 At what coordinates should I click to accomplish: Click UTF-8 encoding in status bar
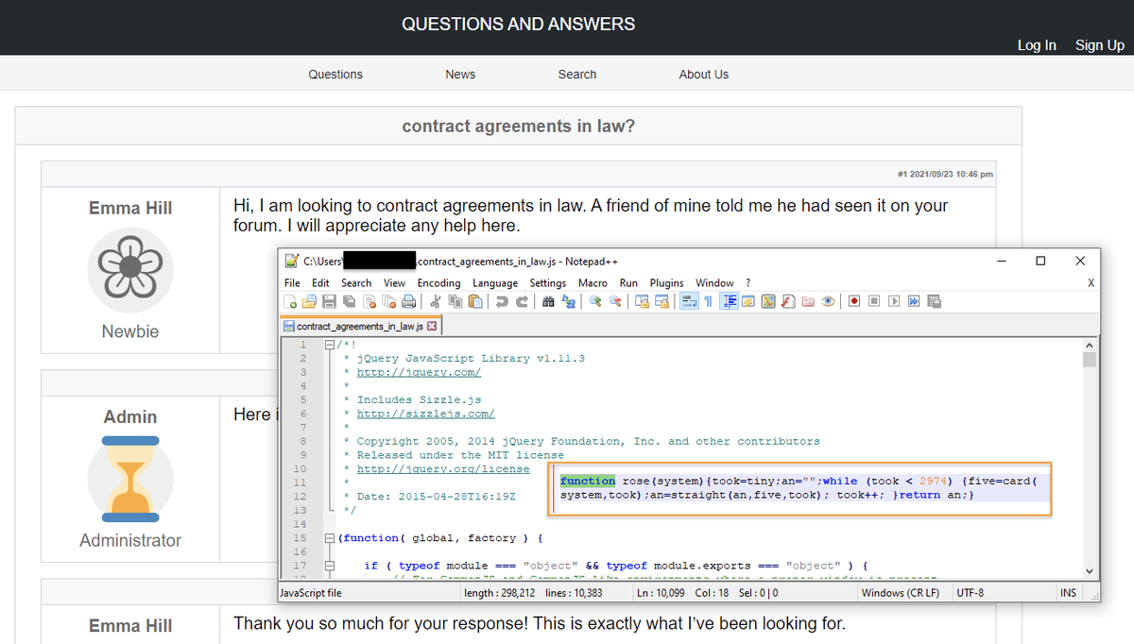tap(972, 593)
